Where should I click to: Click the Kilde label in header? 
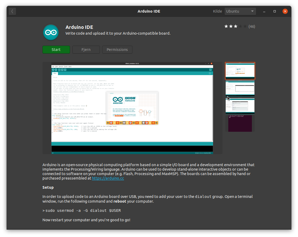pyautogui.click(x=218, y=11)
